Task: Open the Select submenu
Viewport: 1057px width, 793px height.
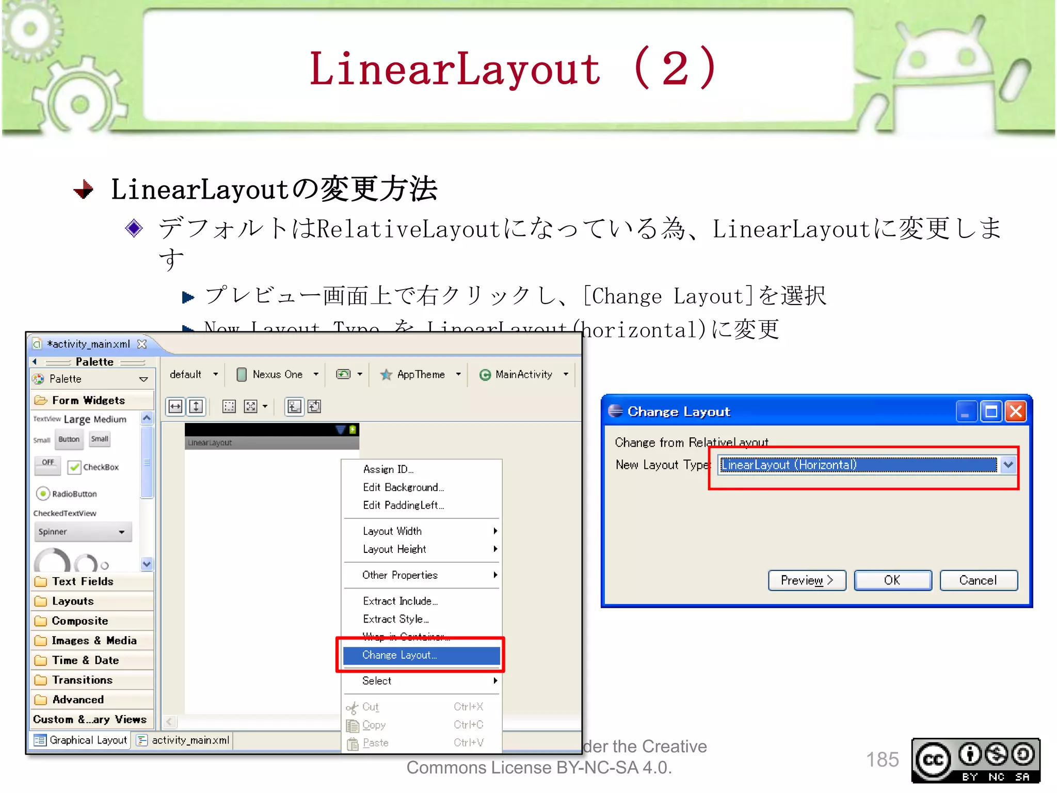Action: point(421,681)
